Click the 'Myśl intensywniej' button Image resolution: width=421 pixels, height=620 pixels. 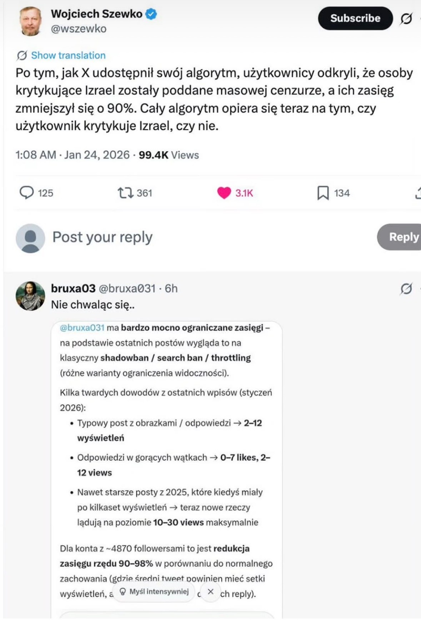pos(155,592)
